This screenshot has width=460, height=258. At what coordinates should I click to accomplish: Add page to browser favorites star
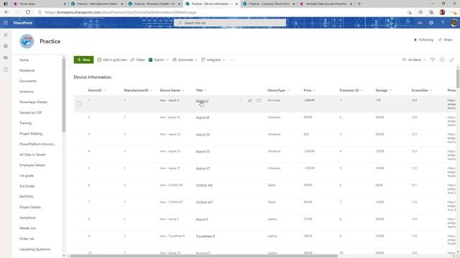420,12
